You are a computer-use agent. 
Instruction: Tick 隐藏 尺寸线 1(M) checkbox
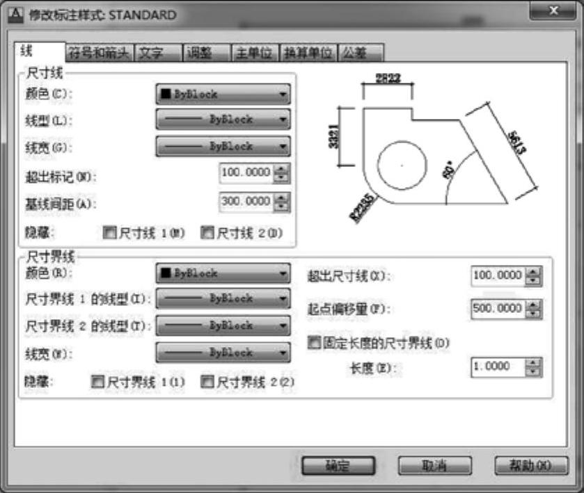[109, 233]
